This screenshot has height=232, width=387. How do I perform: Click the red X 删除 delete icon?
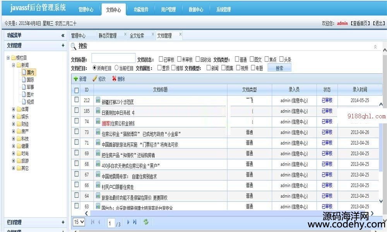point(114,78)
